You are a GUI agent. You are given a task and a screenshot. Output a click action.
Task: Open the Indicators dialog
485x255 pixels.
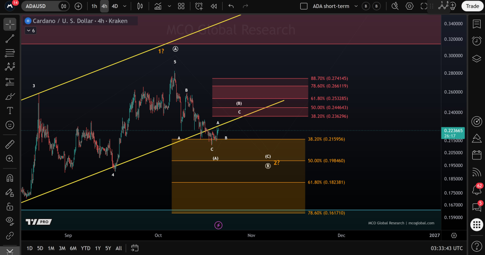(158, 6)
